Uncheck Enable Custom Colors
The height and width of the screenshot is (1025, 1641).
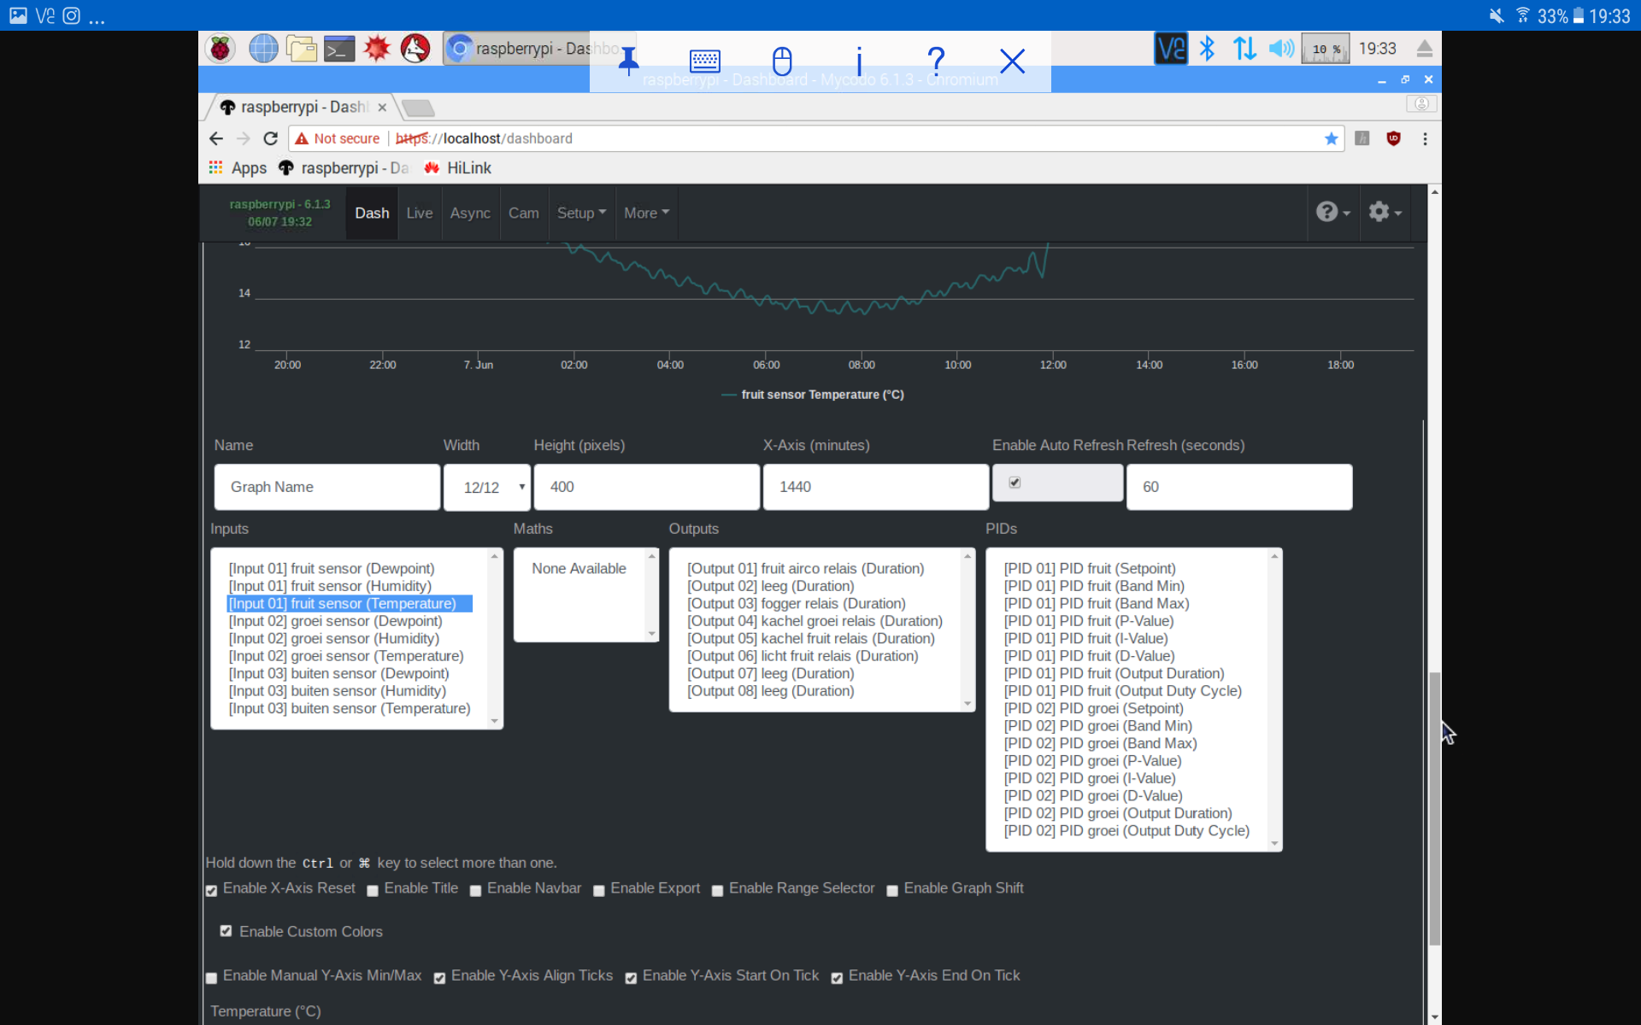click(x=226, y=930)
